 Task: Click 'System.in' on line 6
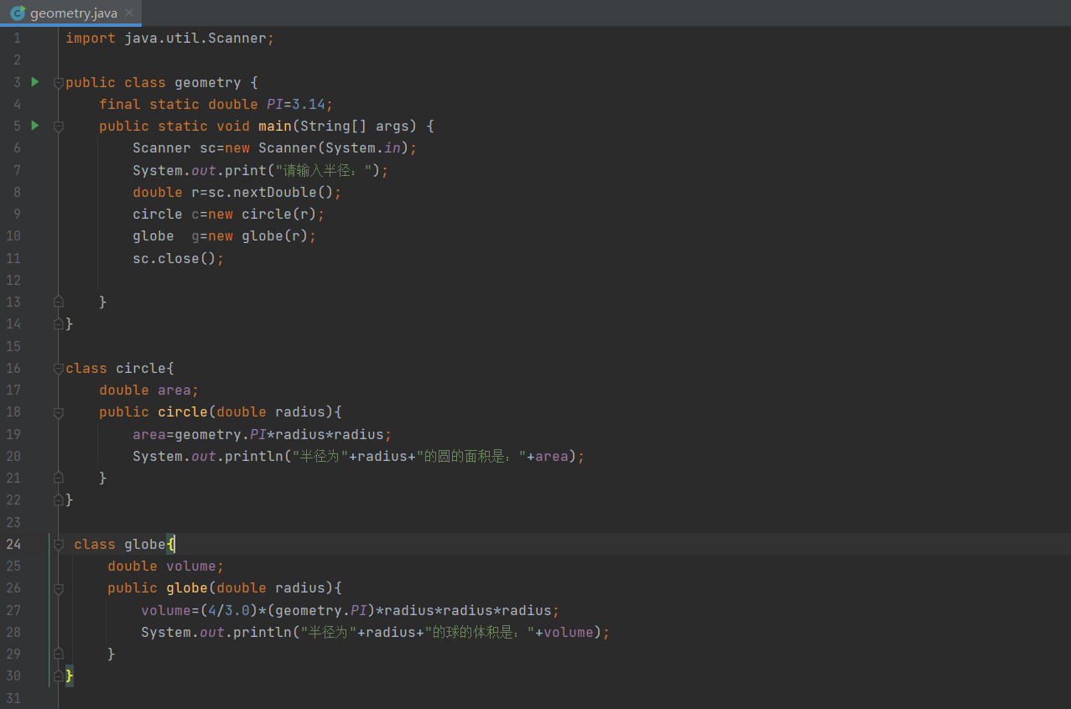pos(363,147)
